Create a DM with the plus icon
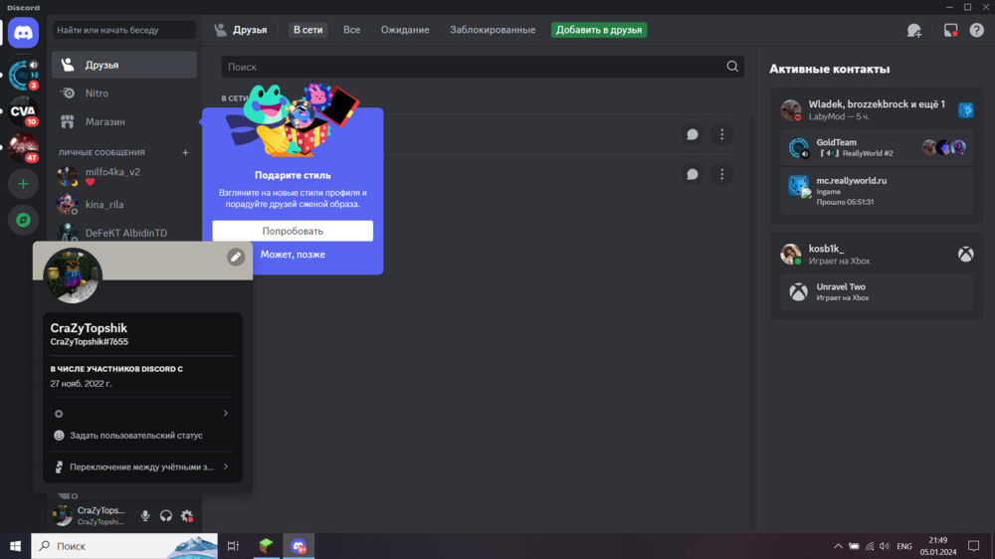Viewport: 995px width, 559px height. [x=185, y=152]
